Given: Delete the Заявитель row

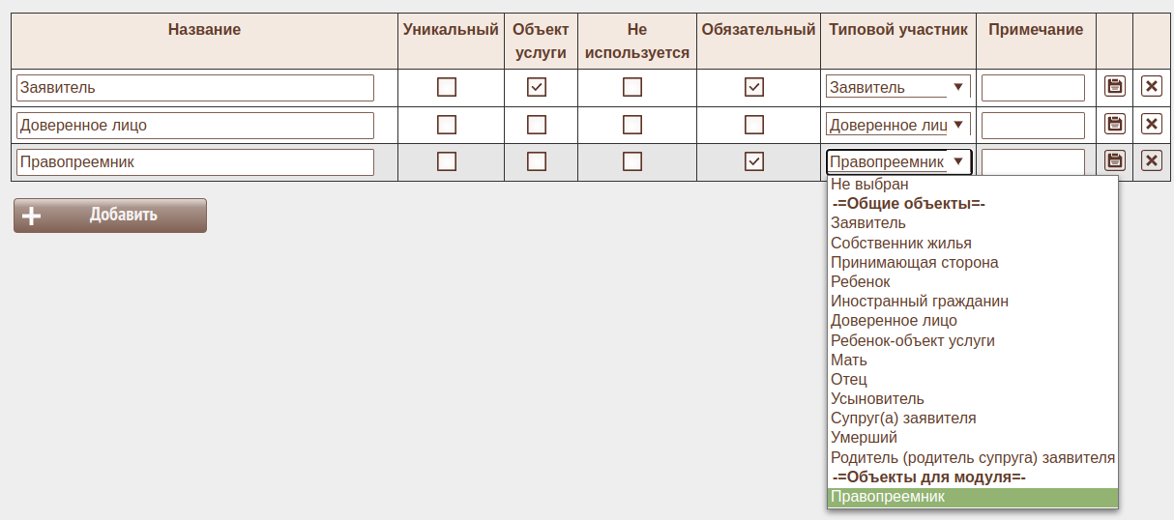Looking at the screenshot, I should point(1151,87).
